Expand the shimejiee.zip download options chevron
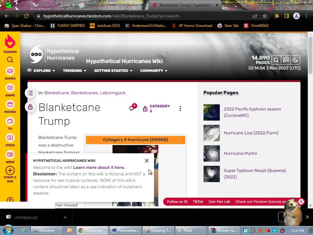313x235 pixels. [65, 217]
